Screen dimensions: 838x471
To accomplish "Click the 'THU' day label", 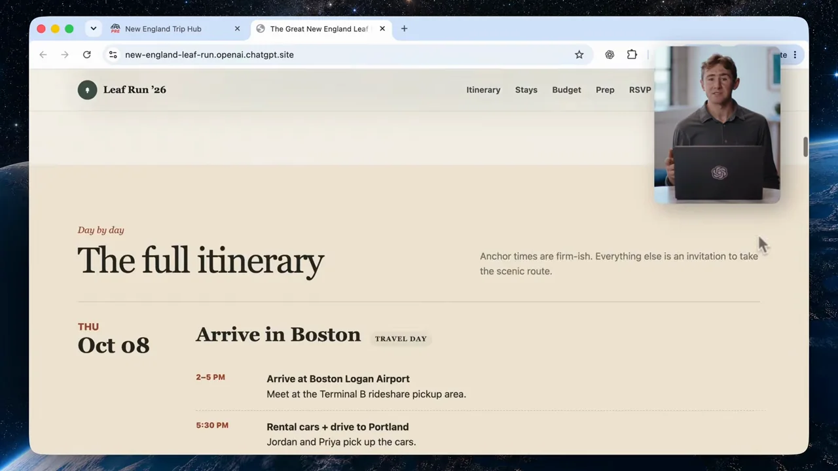I will click(88, 326).
